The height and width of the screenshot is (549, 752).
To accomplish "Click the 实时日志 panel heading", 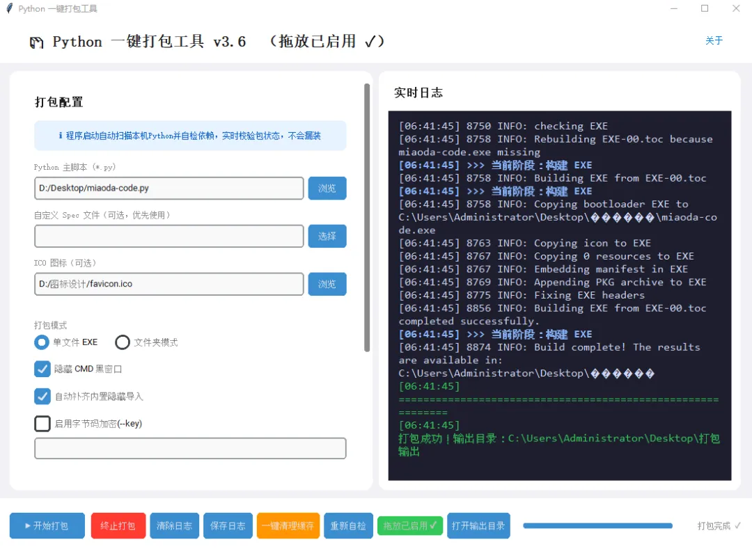I will point(418,93).
